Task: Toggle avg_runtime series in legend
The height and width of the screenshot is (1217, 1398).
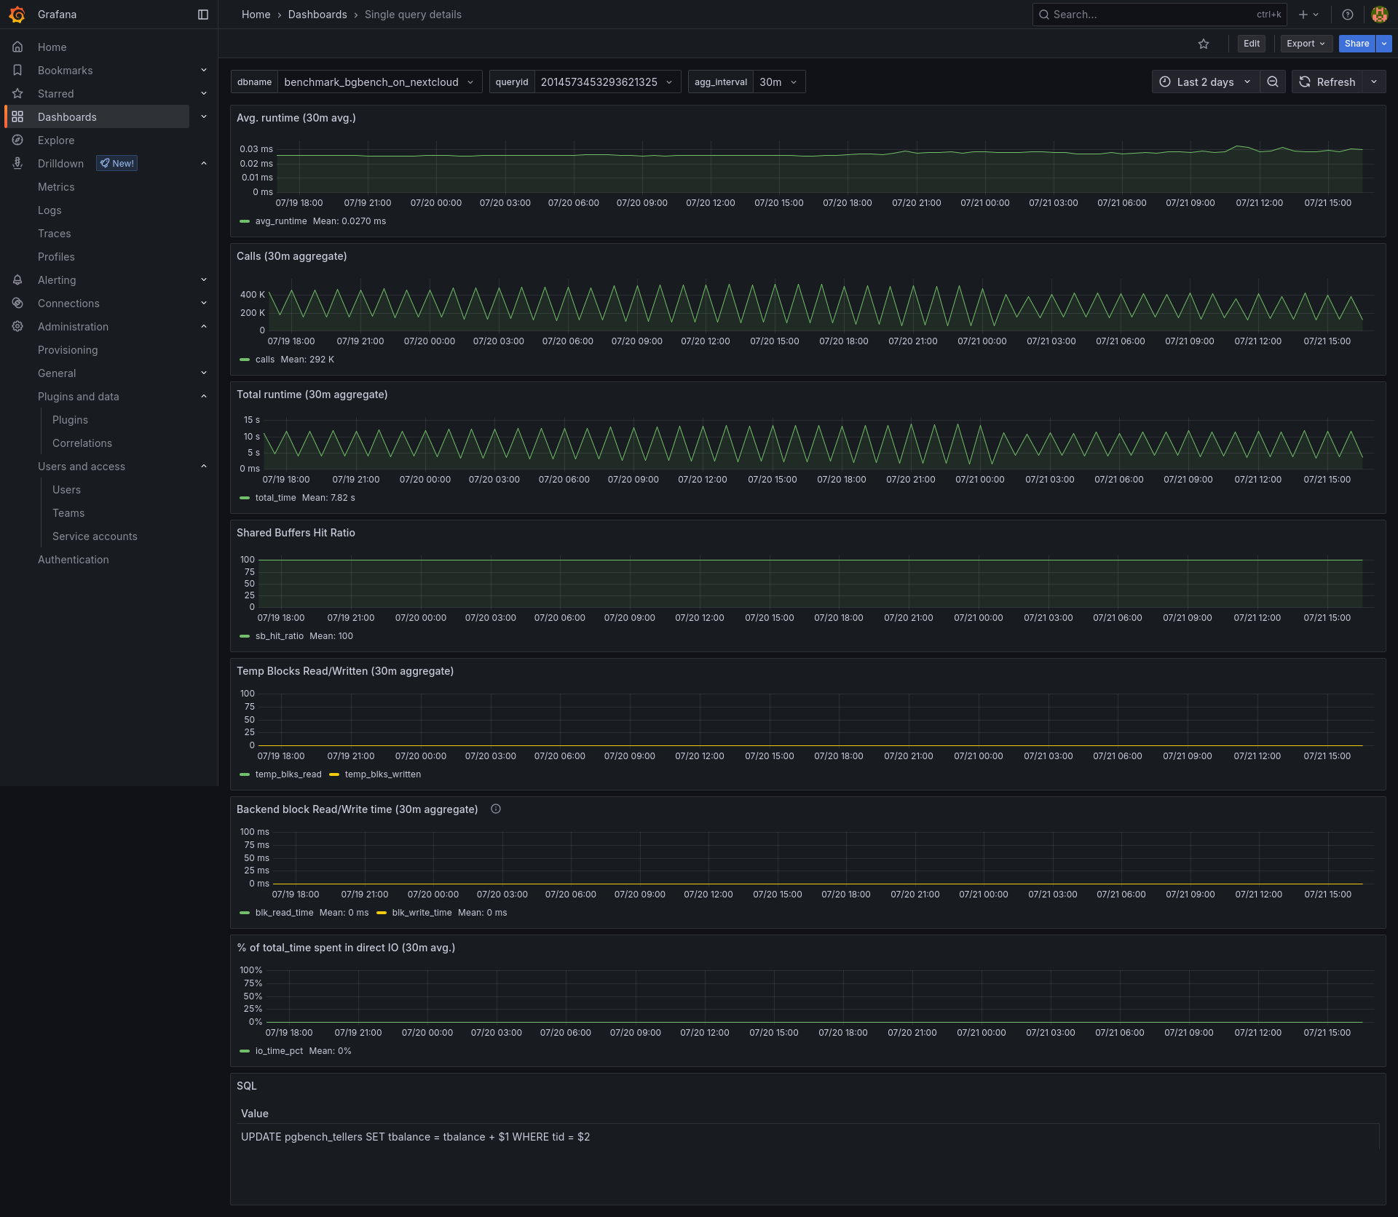Action: point(281,221)
